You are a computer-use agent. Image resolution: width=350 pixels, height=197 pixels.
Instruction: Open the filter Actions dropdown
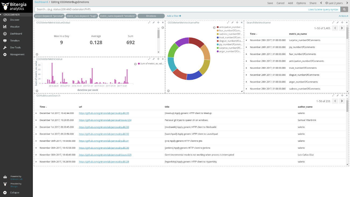click(x=343, y=16)
